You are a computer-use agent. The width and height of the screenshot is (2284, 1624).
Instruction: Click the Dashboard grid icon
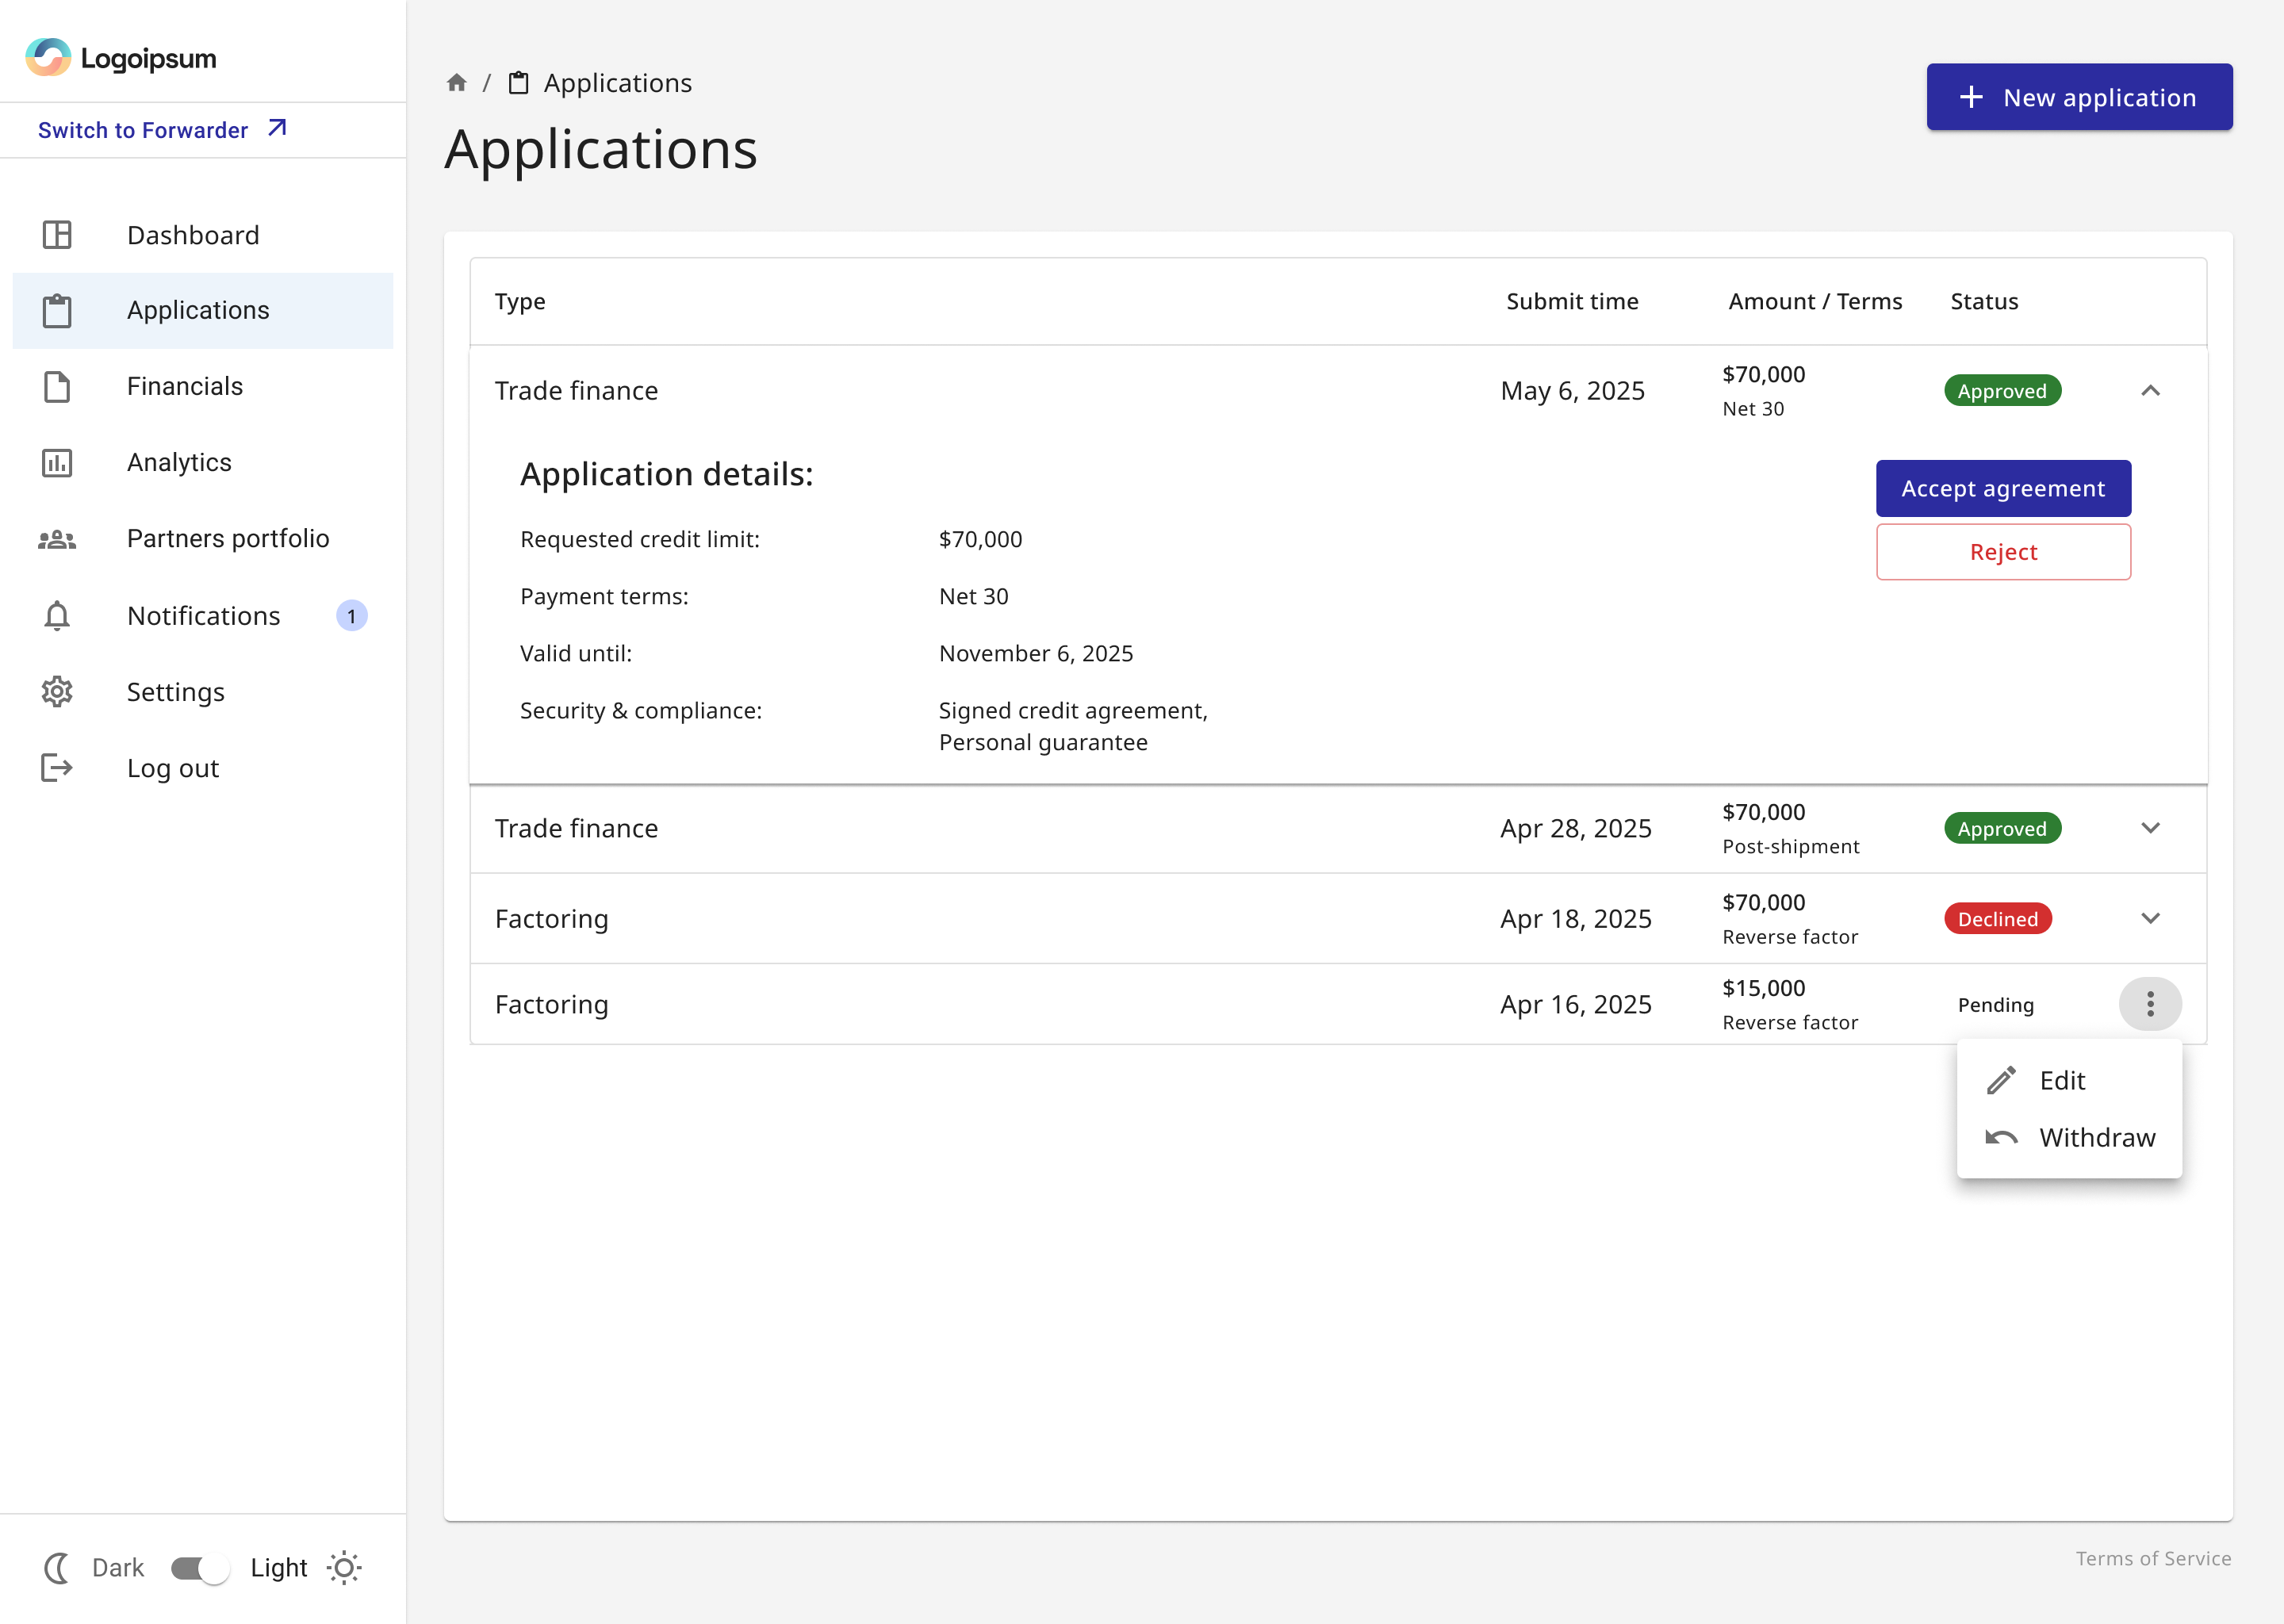coord(57,235)
